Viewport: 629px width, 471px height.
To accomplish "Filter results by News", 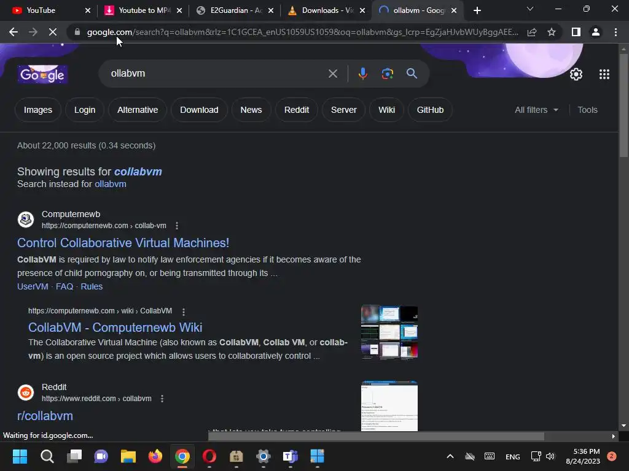I will [251, 110].
